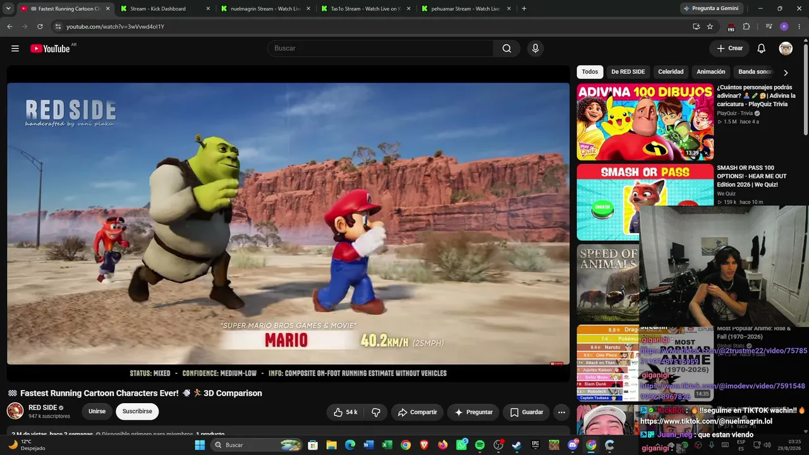Open Spotify from the taskbar

tap(480, 445)
